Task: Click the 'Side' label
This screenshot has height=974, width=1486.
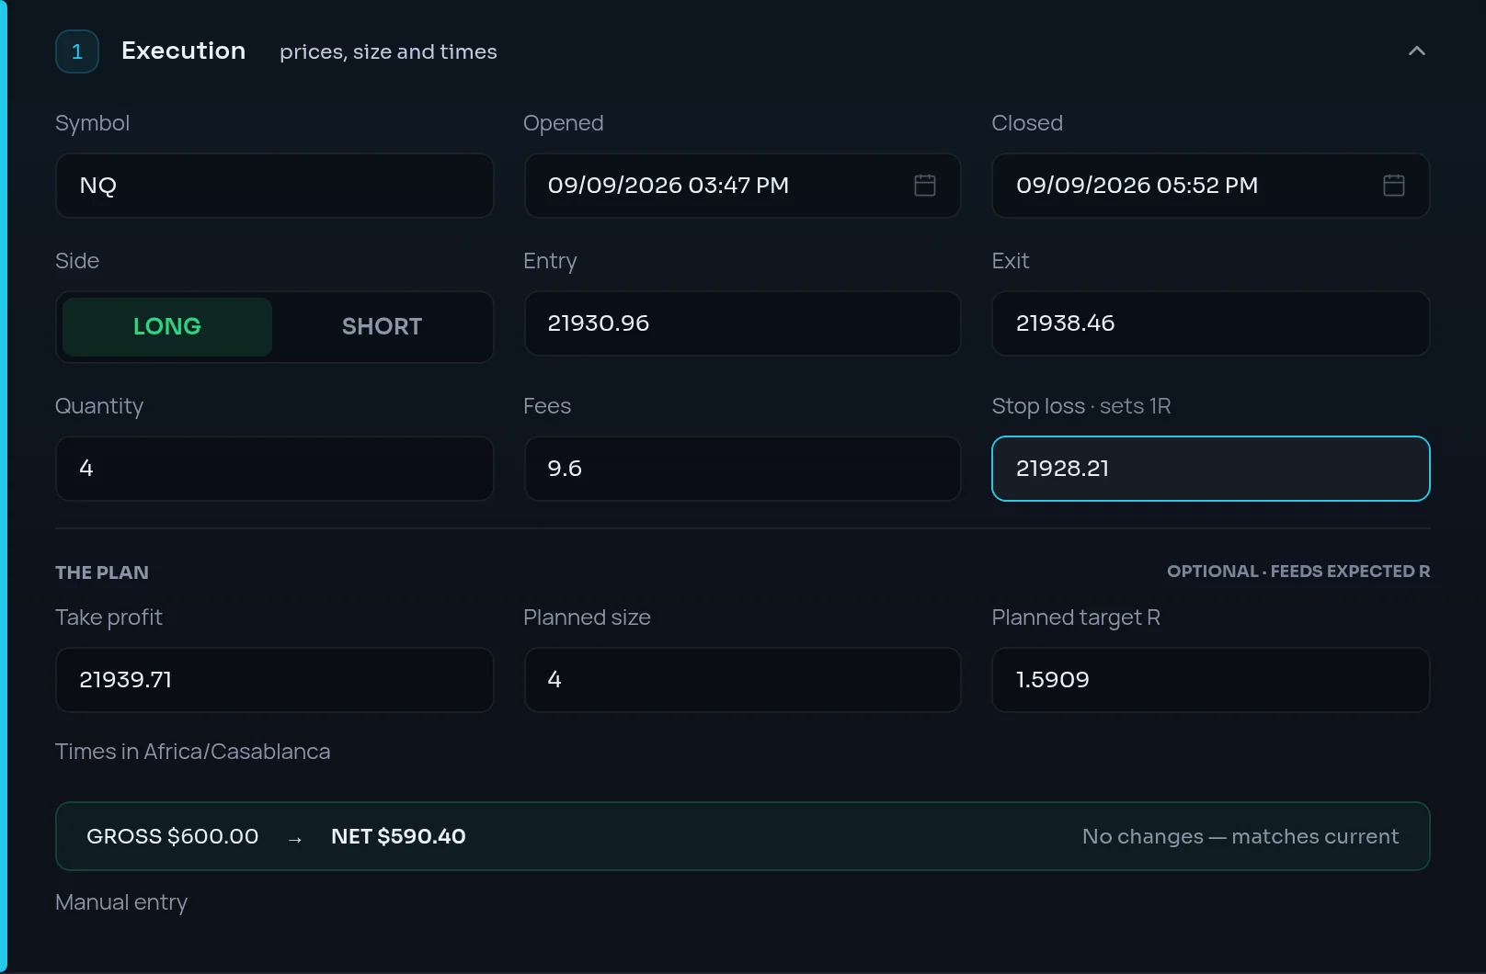Action: 77,261
